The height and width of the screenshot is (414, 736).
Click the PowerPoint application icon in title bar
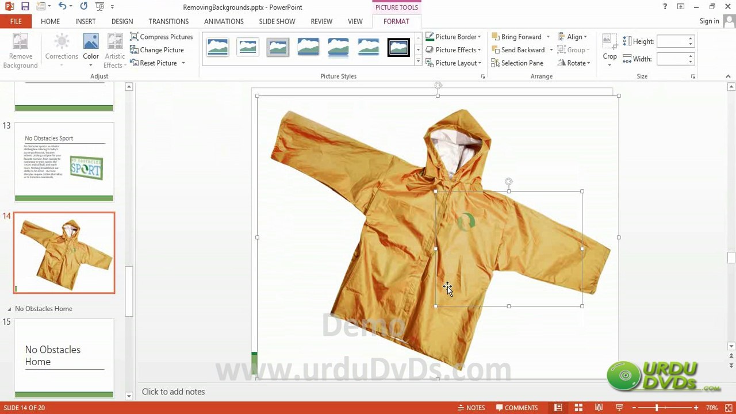(x=9, y=7)
